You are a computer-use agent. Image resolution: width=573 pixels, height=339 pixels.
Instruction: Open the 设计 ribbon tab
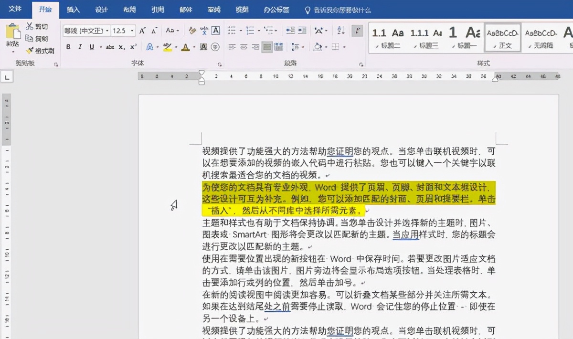[x=101, y=10]
